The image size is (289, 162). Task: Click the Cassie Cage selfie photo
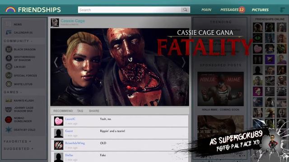tap(120, 67)
